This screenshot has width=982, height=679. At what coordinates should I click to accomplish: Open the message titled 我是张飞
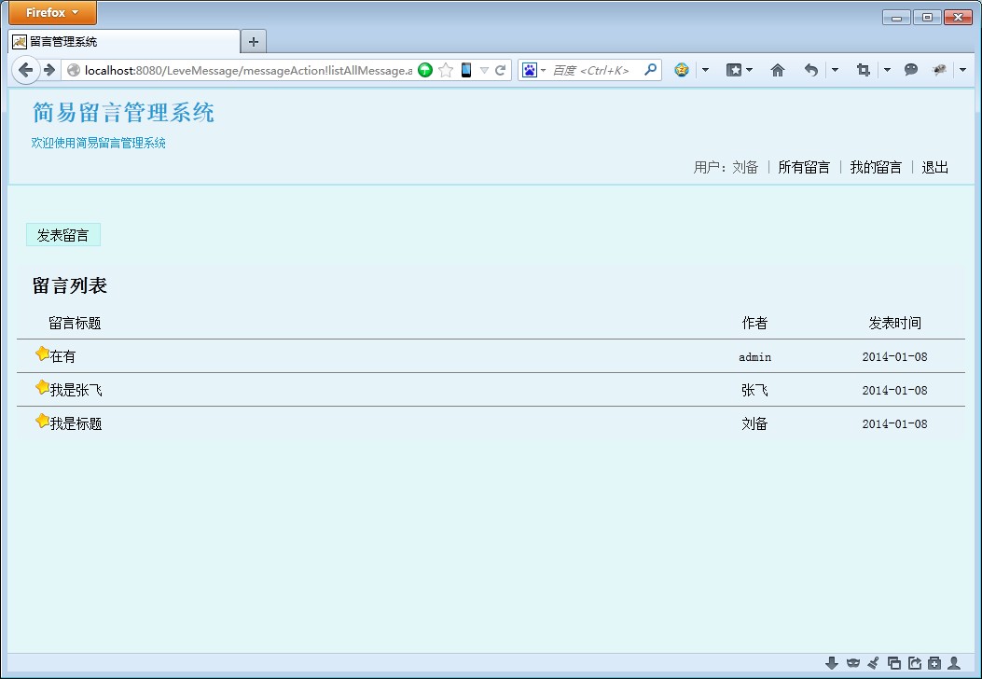click(x=76, y=390)
